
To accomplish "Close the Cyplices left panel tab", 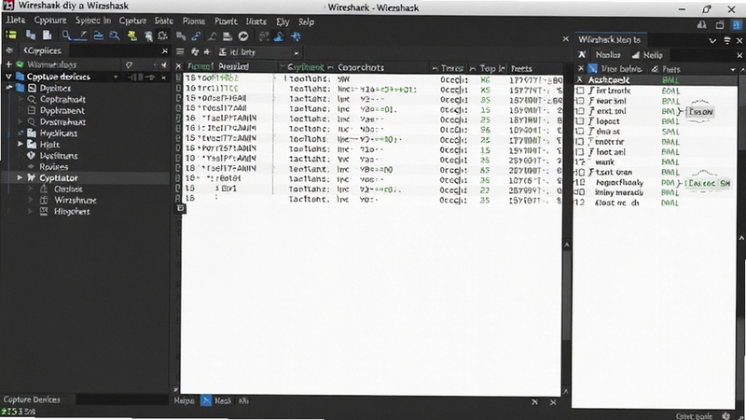I will (x=165, y=51).
